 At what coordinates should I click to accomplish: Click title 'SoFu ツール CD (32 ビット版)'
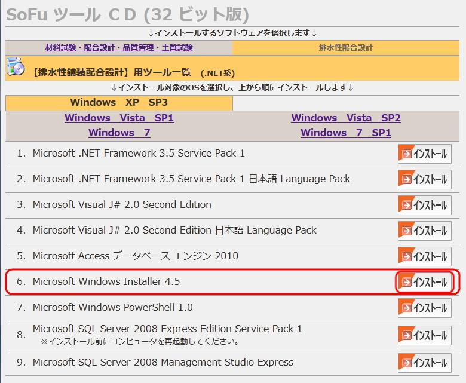[x=127, y=14]
